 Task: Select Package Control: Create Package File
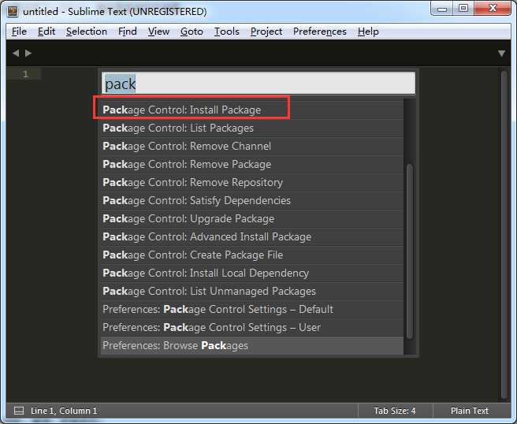(x=252, y=255)
